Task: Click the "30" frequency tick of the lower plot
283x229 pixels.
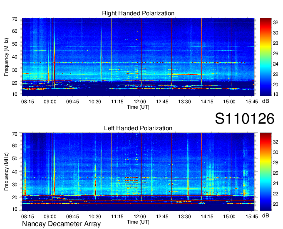Action: point(15,185)
